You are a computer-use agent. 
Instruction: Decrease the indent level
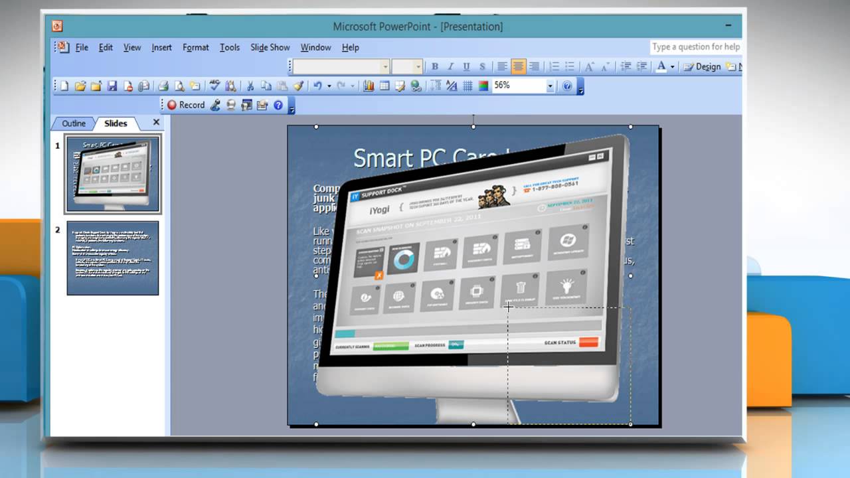(x=625, y=66)
